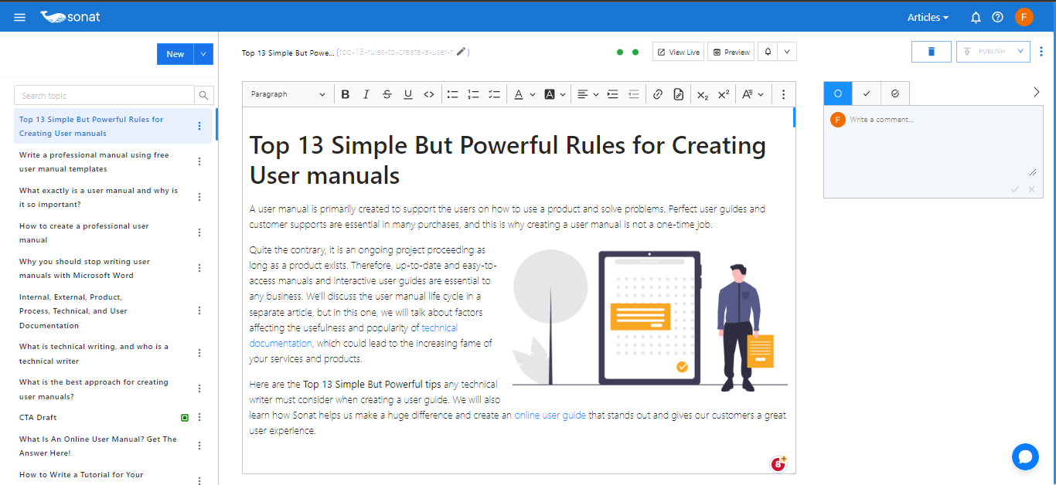
Task: Insert a link
Action: click(657, 93)
